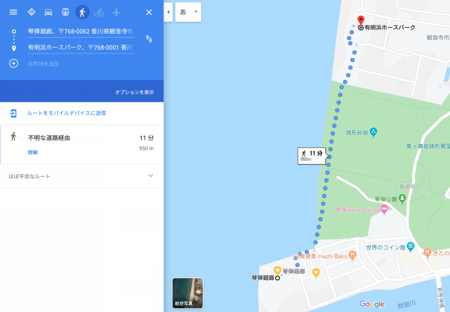Select the recommended travel mode icon

(x=31, y=12)
